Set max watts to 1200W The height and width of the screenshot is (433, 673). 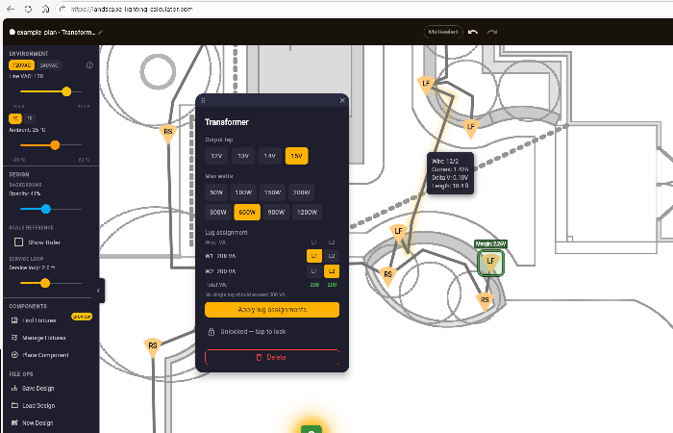(308, 213)
